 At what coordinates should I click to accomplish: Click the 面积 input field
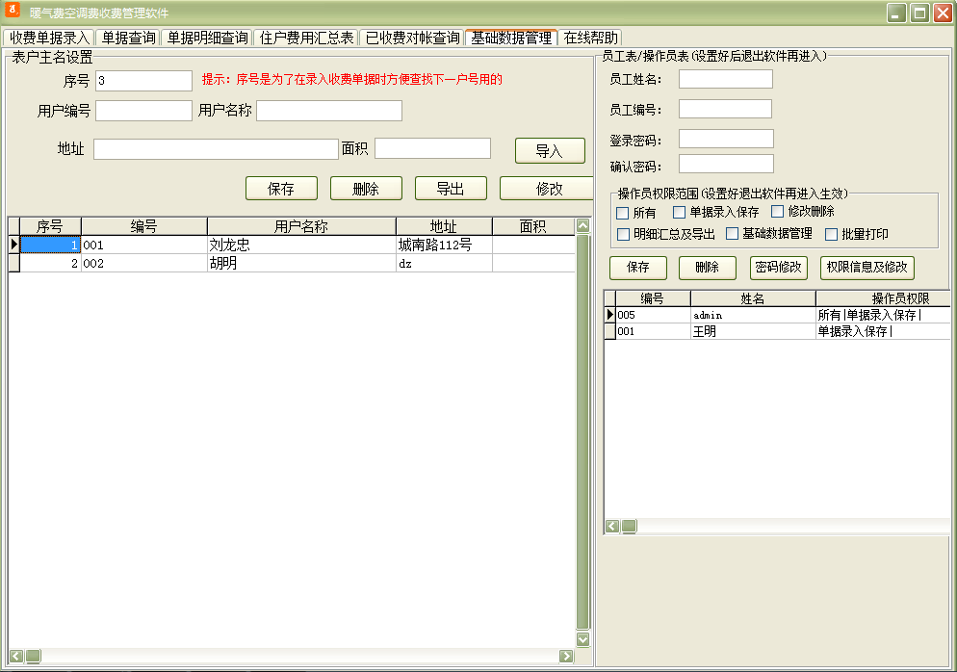432,148
